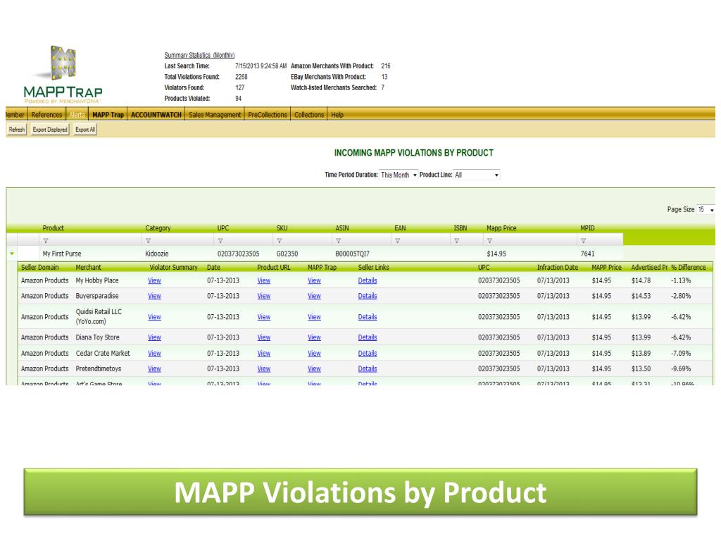Select the -9.69% difference cell
Screen dimensions: 721x541
(x=681, y=368)
